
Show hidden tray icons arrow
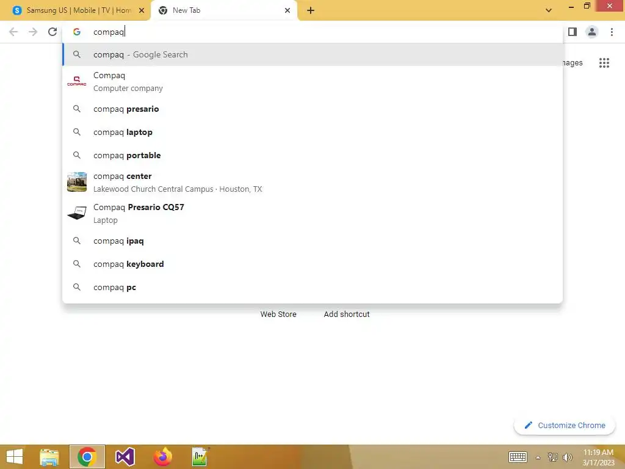point(538,457)
